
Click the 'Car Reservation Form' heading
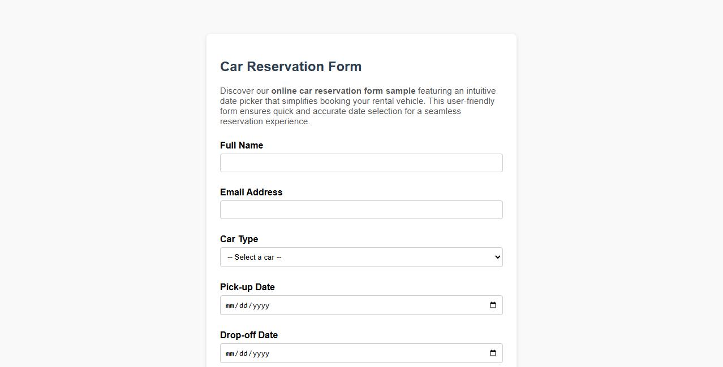point(290,67)
